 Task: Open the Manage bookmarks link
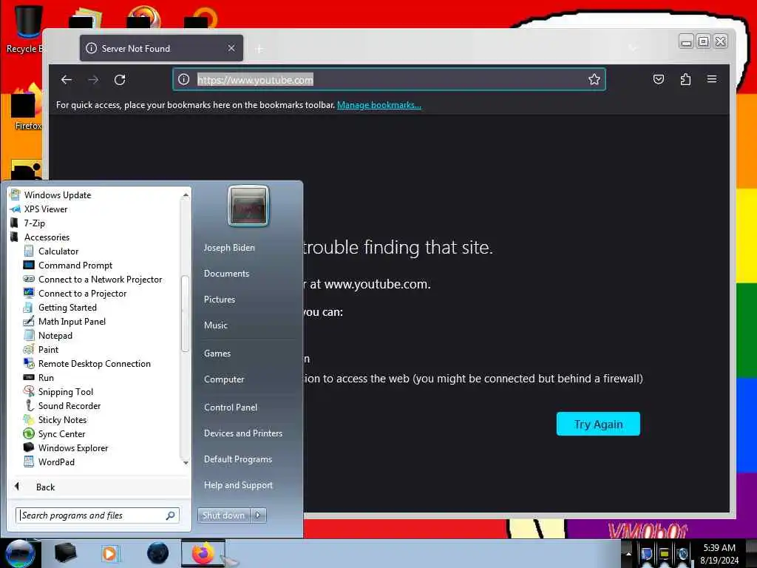[379, 105]
